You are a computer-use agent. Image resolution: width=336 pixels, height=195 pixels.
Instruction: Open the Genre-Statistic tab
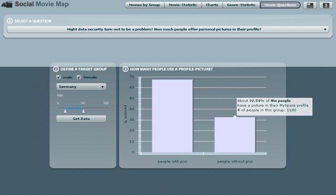241,5
